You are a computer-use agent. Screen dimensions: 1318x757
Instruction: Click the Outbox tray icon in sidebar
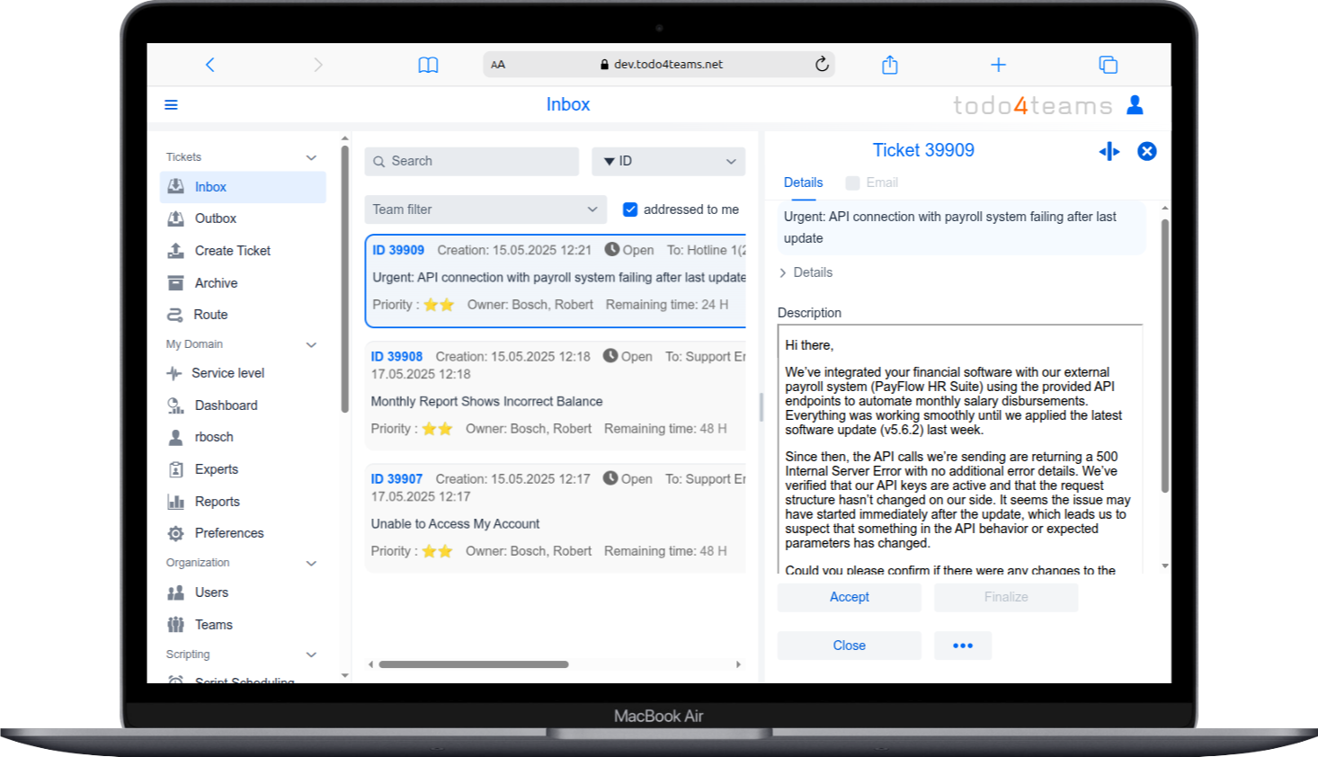[176, 218]
